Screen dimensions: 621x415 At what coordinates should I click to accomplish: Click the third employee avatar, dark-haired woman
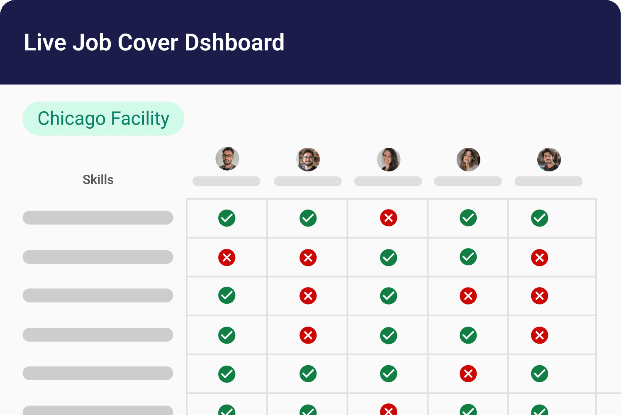(x=388, y=159)
